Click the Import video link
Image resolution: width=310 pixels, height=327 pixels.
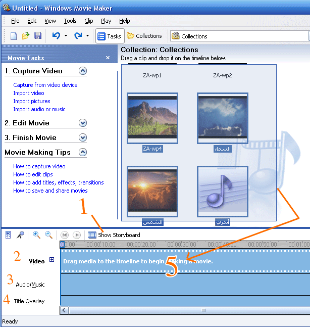pos(29,93)
